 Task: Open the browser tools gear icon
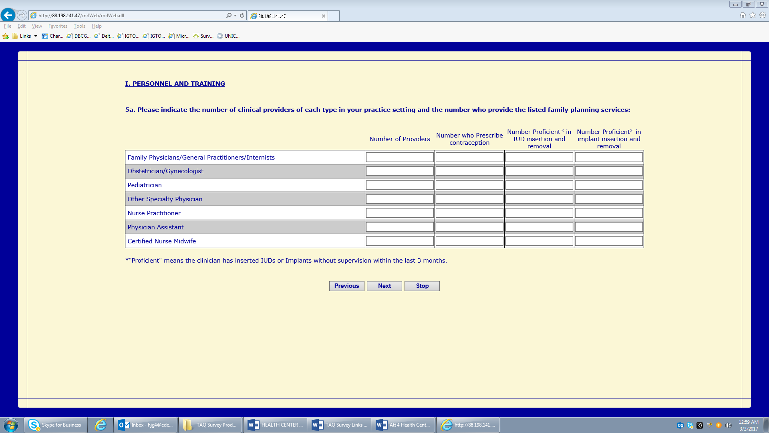pos(763,15)
